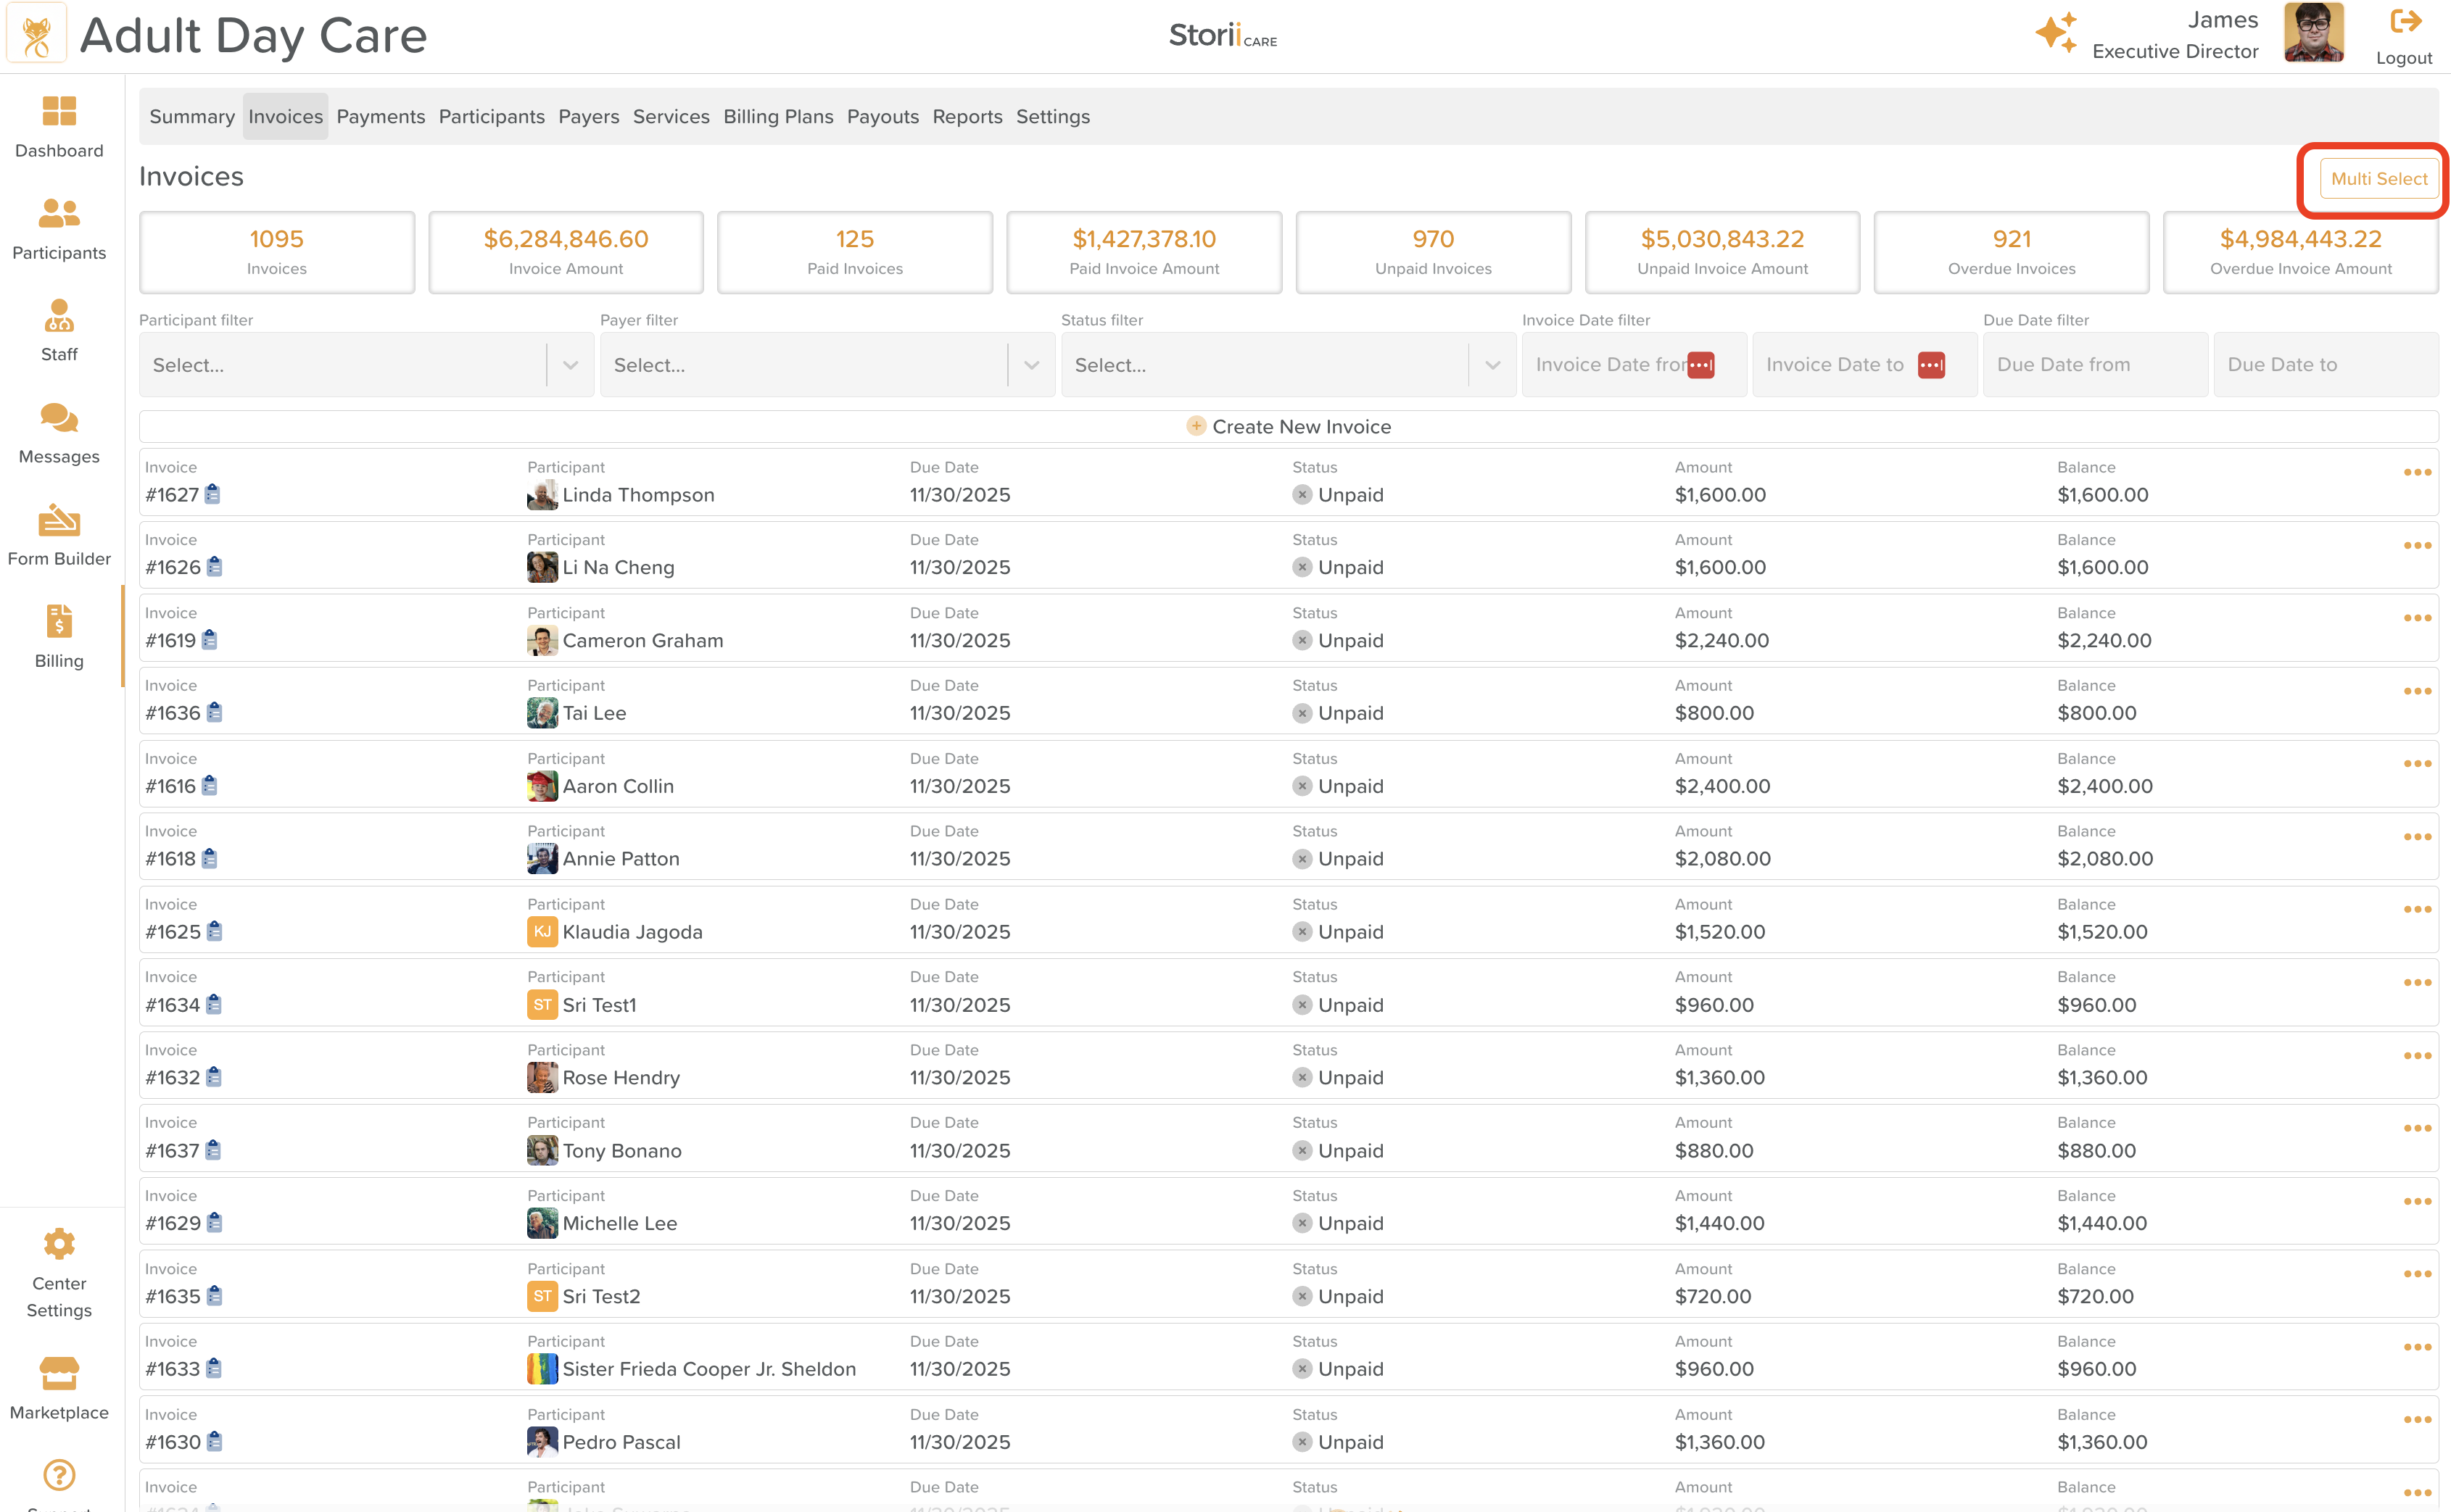
Task: Click clipboard icon next to invoice #1627
Action: click(213, 494)
